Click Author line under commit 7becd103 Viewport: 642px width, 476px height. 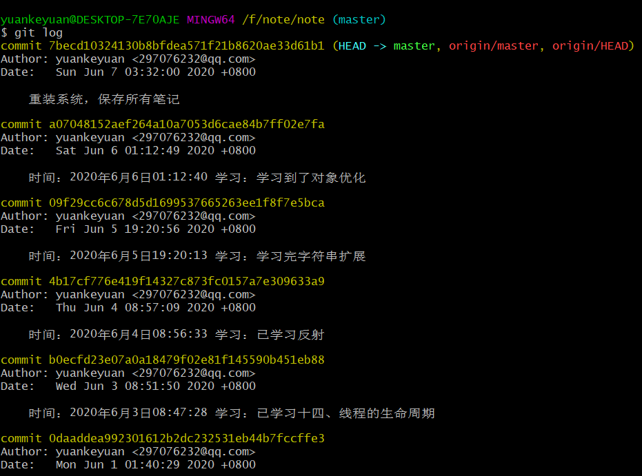[x=128, y=59]
